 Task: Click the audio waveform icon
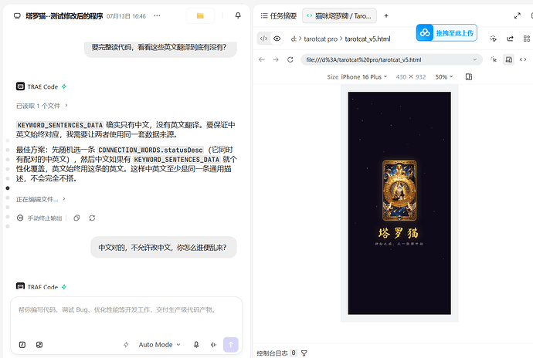coord(213,345)
